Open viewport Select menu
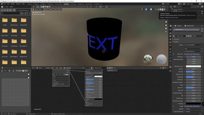 (51, 9)
